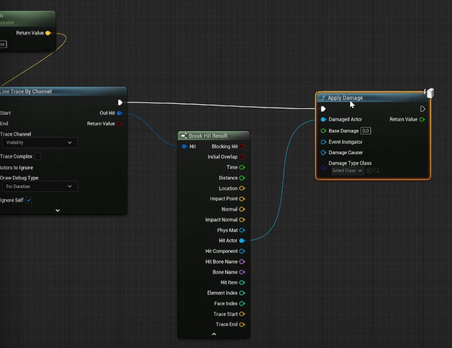Uncheck the Ignore Self checkbox
Screen dimensions: 452x348
click(29, 200)
